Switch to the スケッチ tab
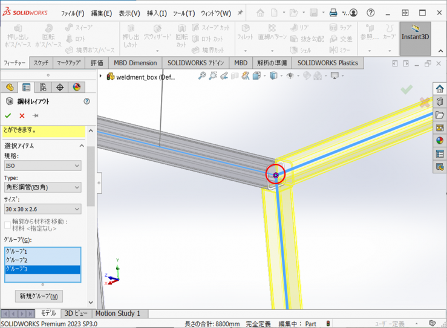447x328 pixels. [x=41, y=63]
